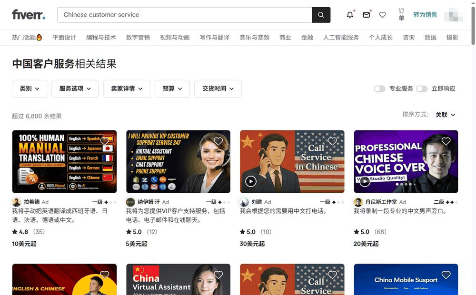Open gig translating 英语 into 西班牙语

60,215
